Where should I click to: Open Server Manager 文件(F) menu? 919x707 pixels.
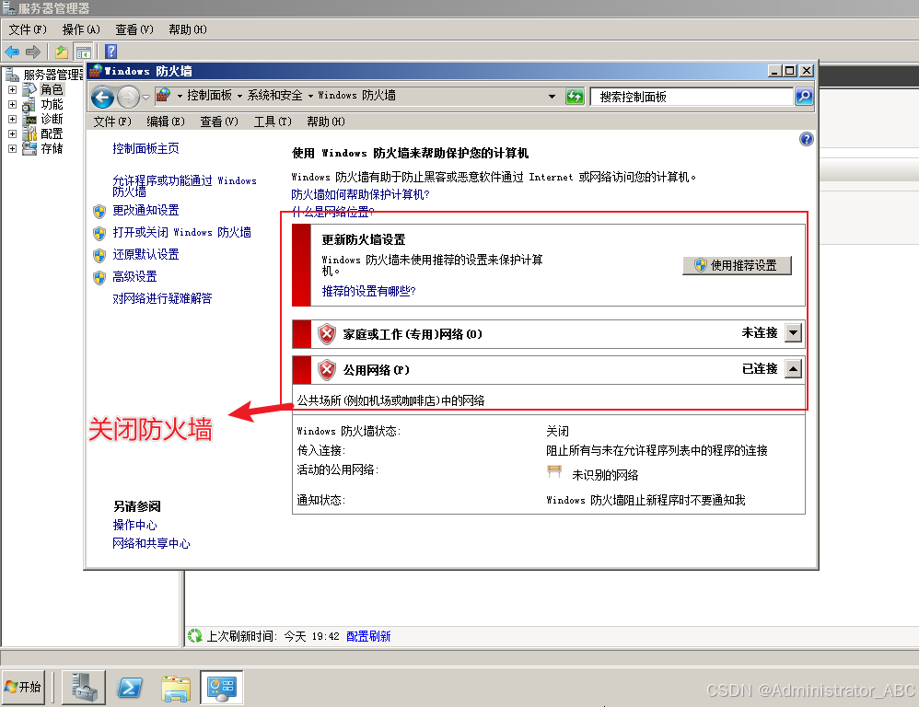(x=28, y=29)
